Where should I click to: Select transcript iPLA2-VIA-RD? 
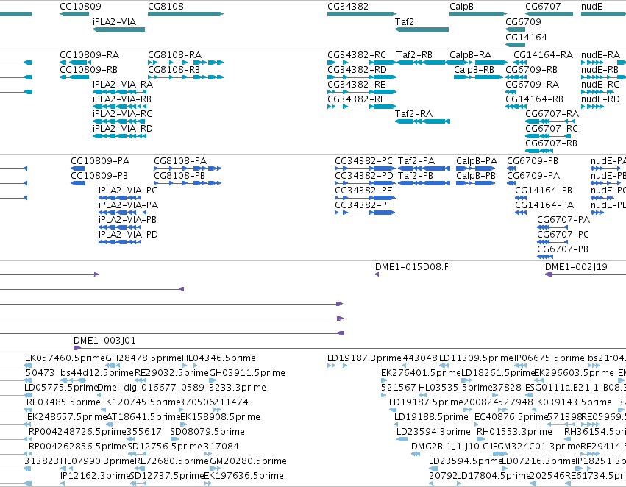pyautogui.click(x=123, y=129)
